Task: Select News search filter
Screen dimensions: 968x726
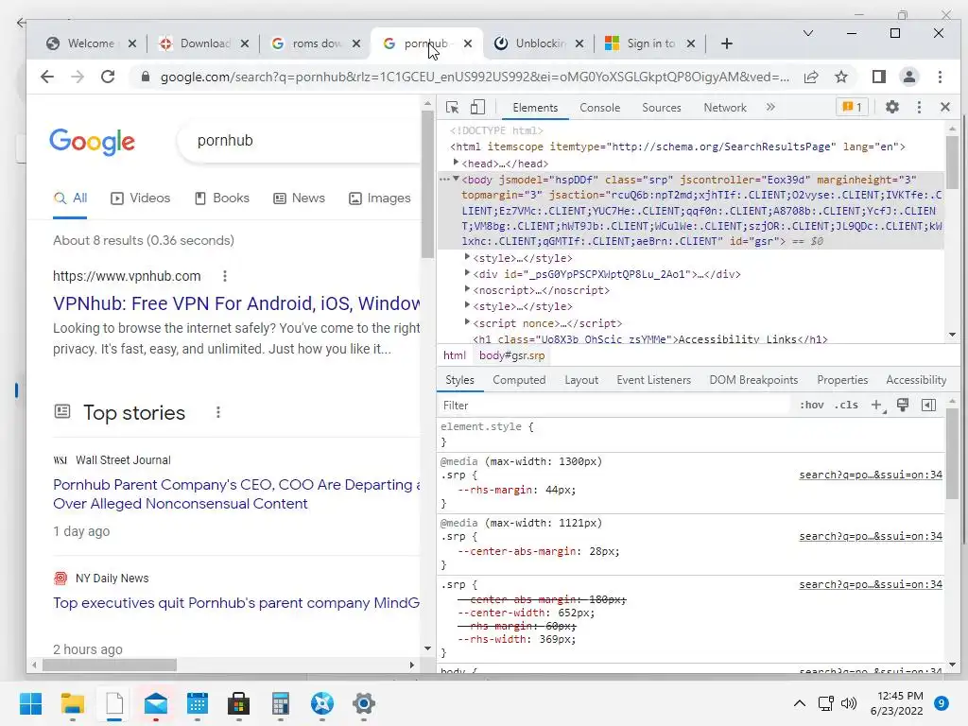Action: pos(299,199)
